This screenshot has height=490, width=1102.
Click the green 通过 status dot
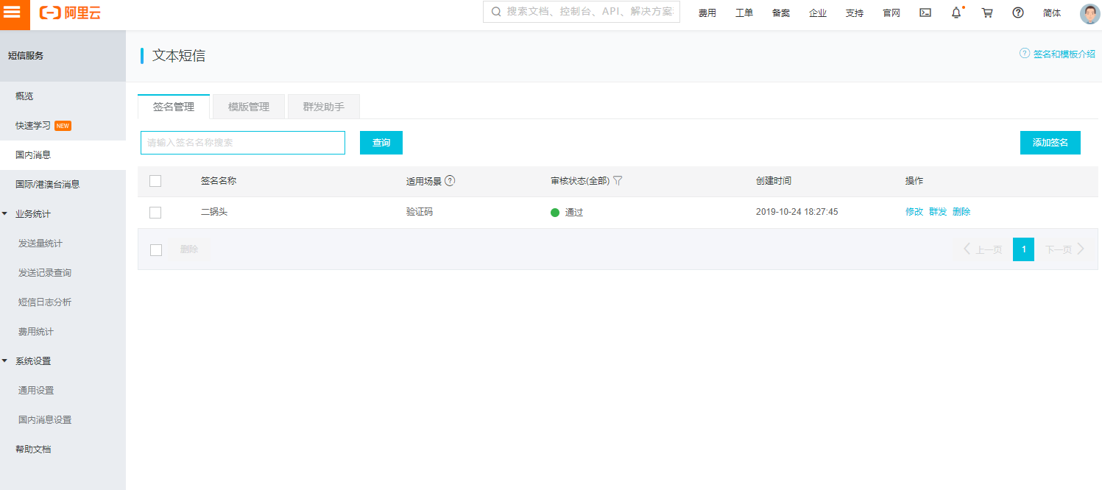(x=555, y=213)
